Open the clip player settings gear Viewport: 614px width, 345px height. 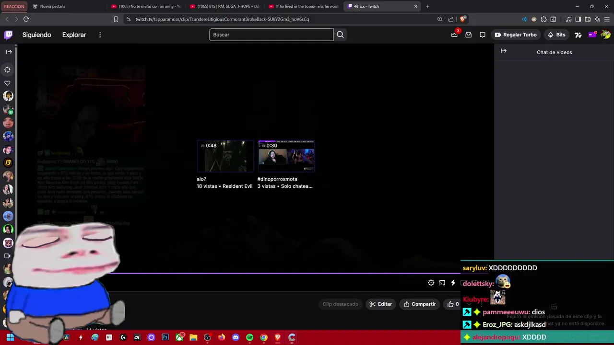431,283
